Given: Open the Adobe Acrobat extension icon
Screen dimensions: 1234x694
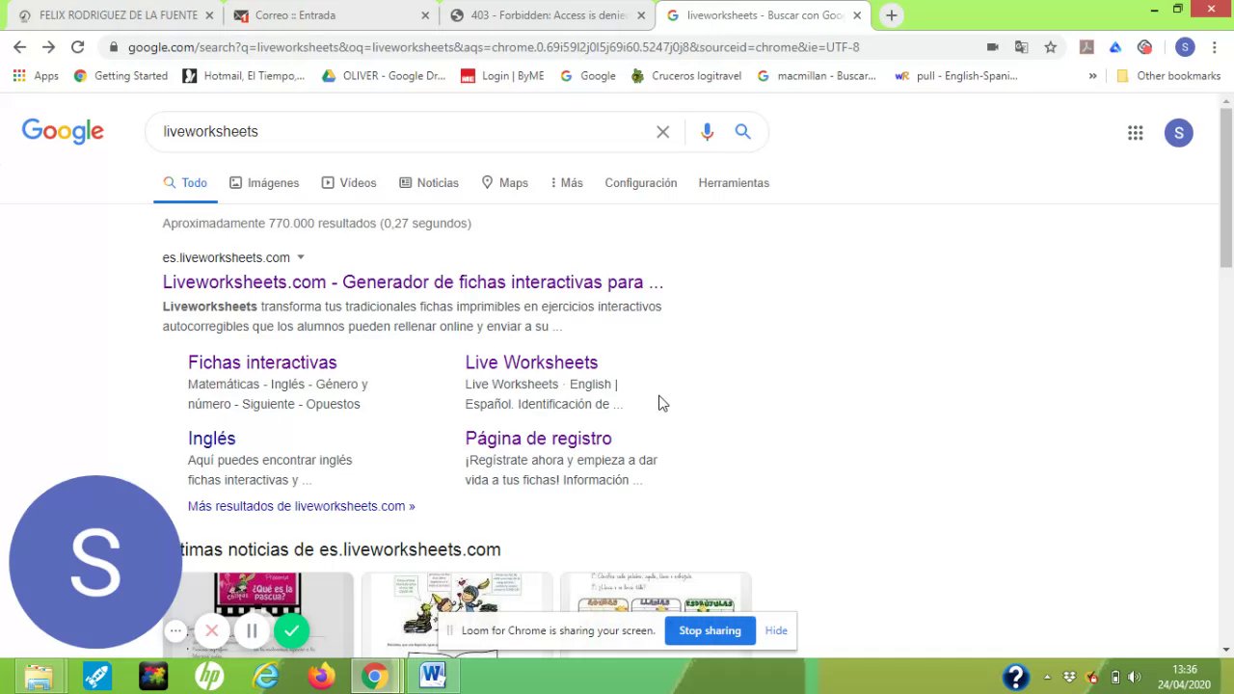Looking at the screenshot, I should point(1086,46).
